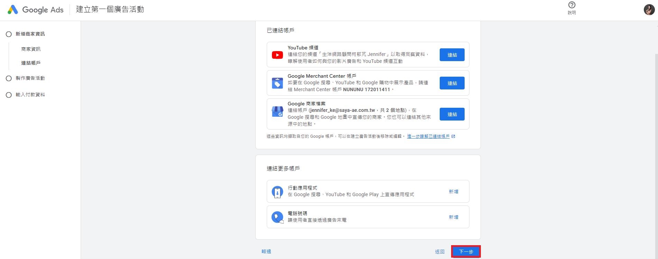Open 進一步瞭解已連結帳戶 link
This screenshot has width=658, height=259.
428,136
